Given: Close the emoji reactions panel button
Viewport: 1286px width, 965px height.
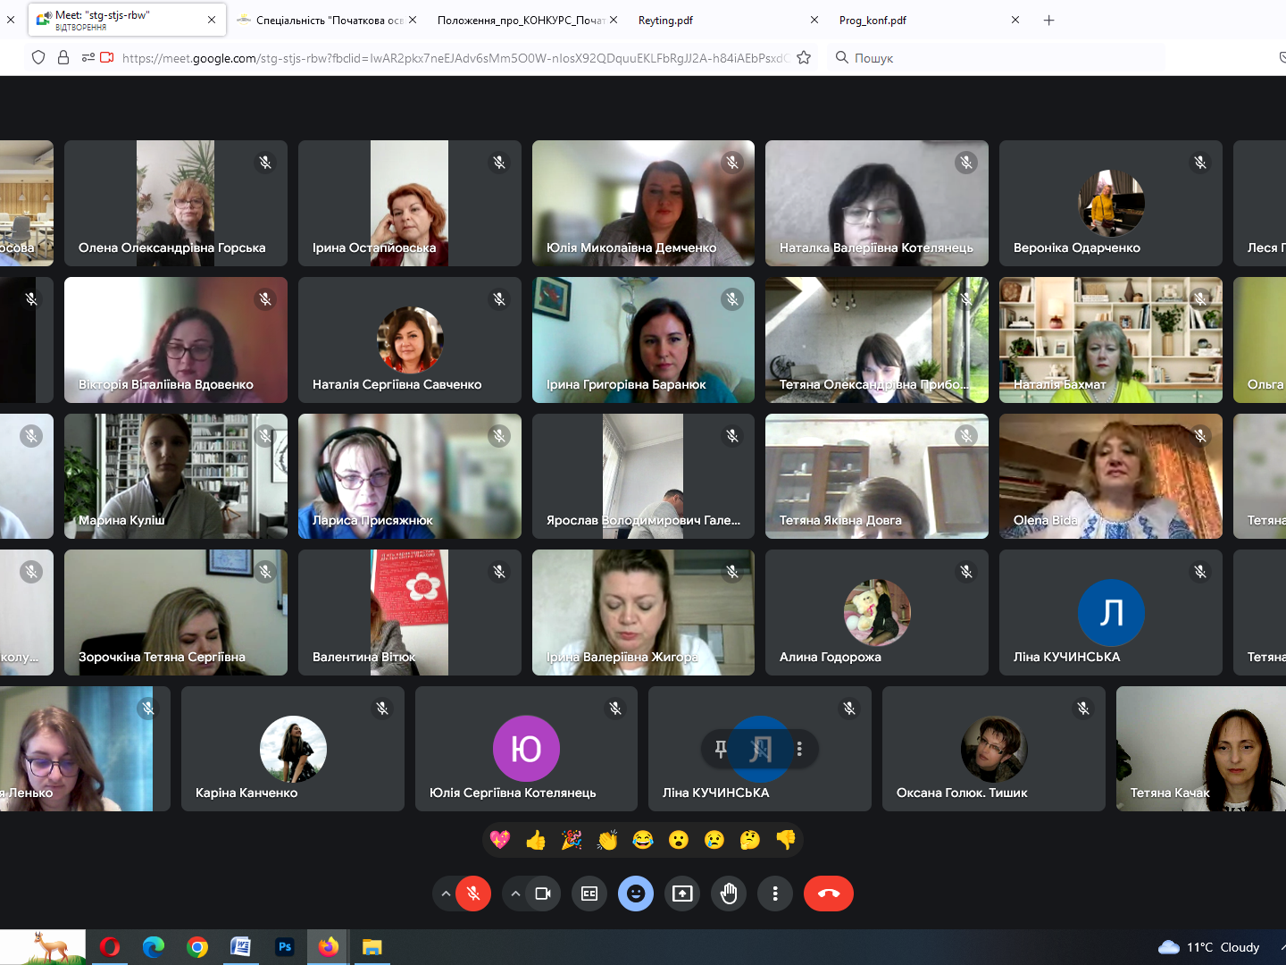Looking at the screenshot, I should (636, 894).
